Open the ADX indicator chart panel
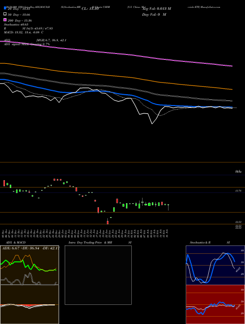Screen dimensions: 245x324 coord(29,265)
